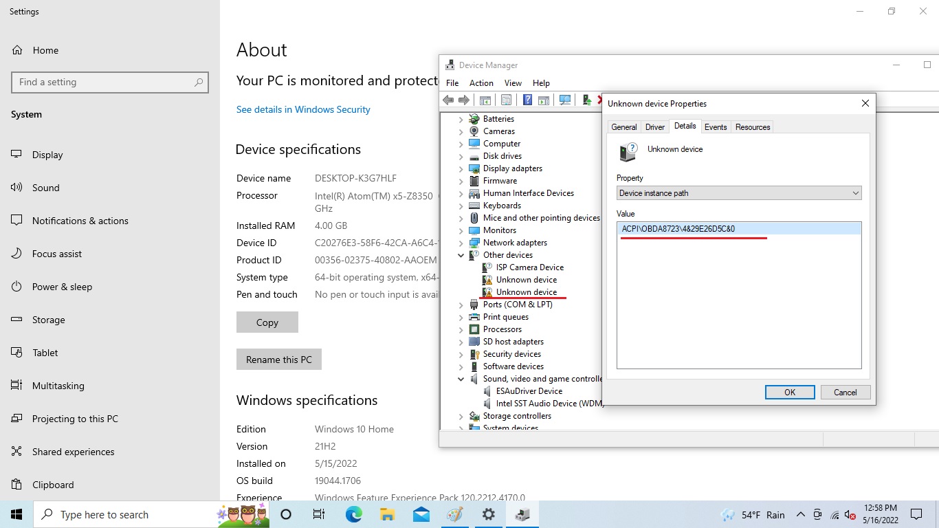Click the blue Help question-mark toolbar icon
Screen dimensions: 939x528
(527, 100)
